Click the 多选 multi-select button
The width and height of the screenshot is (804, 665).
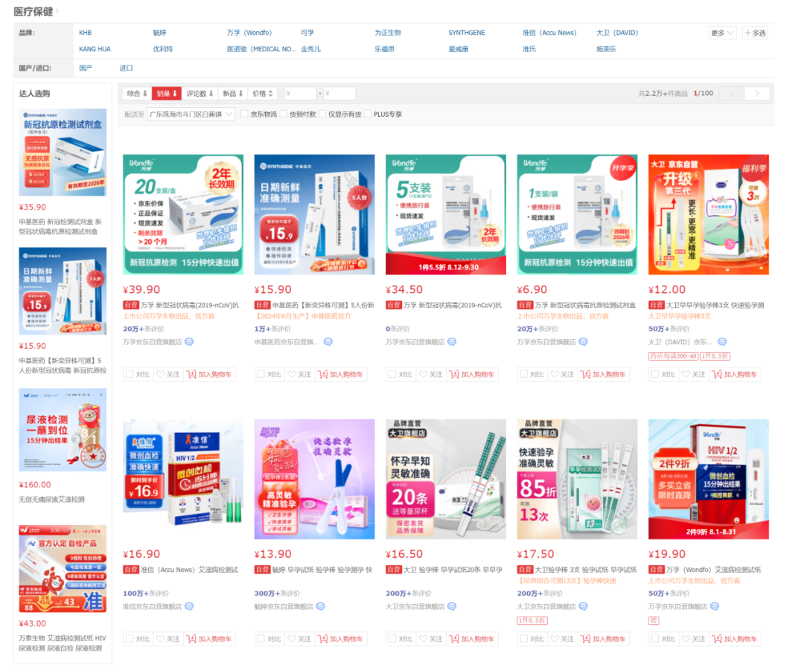[x=755, y=33]
